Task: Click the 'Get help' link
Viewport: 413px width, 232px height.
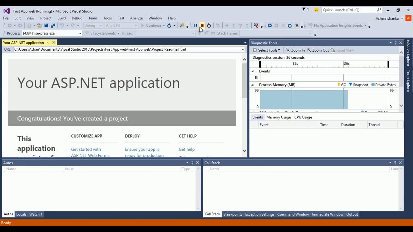Action: click(186, 149)
